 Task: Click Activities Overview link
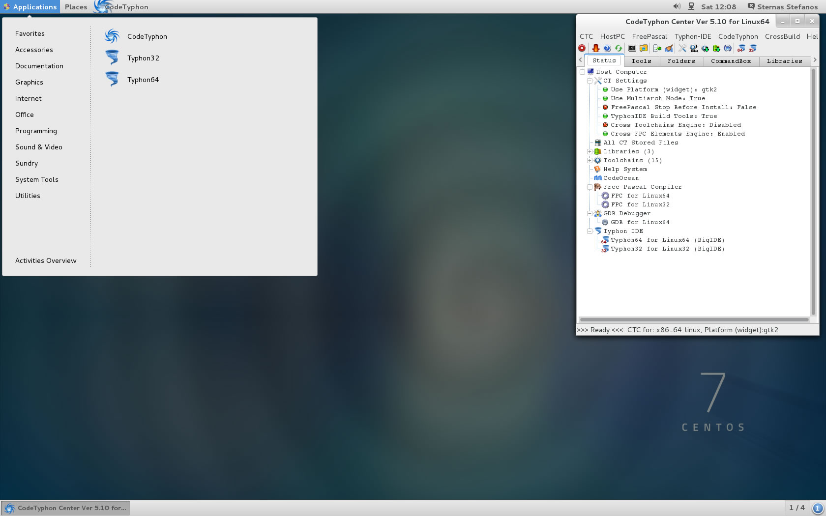click(x=46, y=260)
